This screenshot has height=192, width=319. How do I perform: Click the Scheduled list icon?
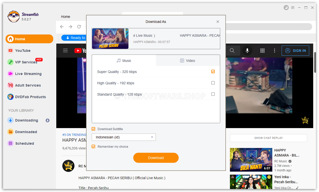10,143
